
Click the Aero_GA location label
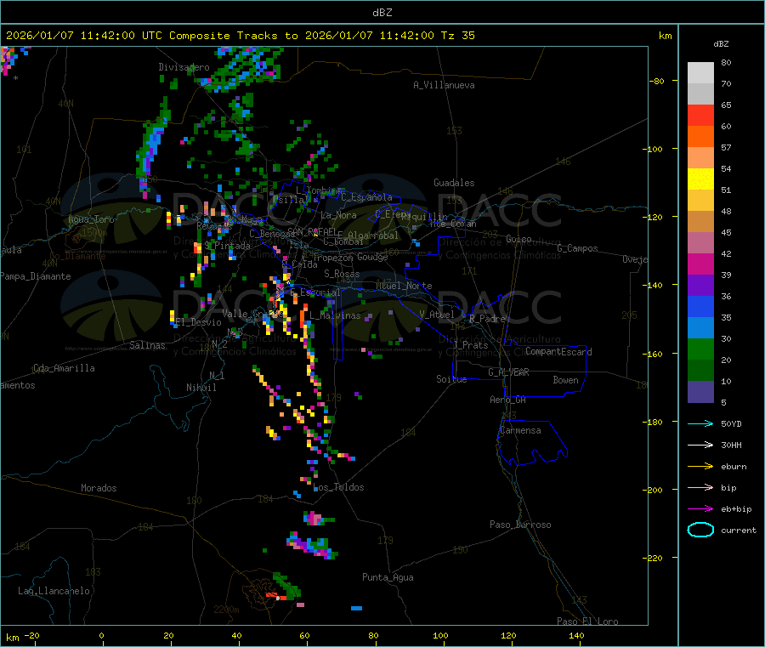pos(508,400)
